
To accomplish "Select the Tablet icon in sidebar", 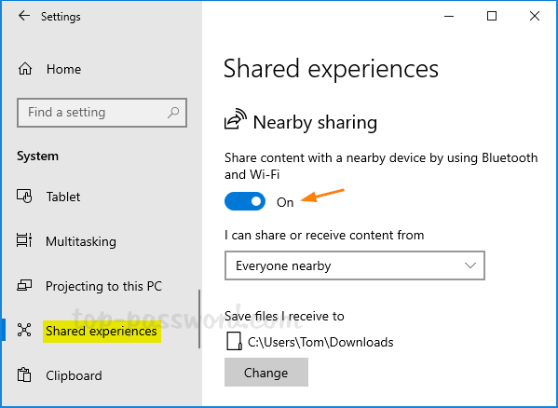I will pos(24,196).
